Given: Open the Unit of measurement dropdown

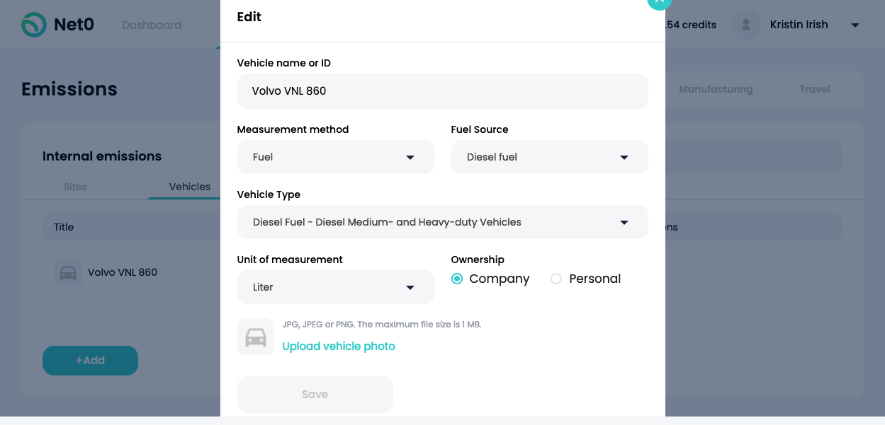Looking at the screenshot, I should (335, 287).
